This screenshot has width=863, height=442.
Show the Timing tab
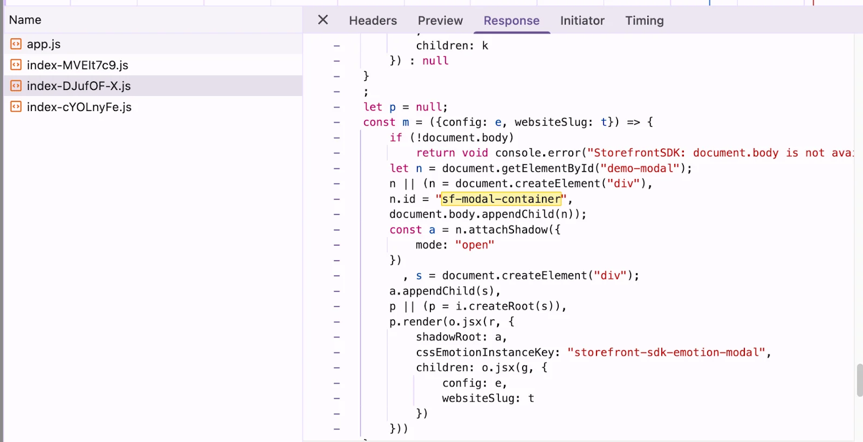pyautogui.click(x=645, y=20)
